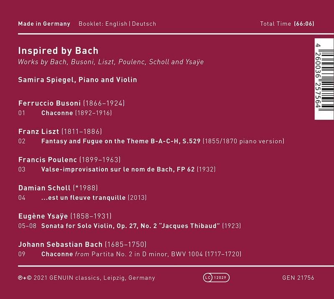Image resolution: width=334 pixels, height=299 pixels.
Task: Click the ℗+© copyright symbol
Action: click(x=24, y=278)
